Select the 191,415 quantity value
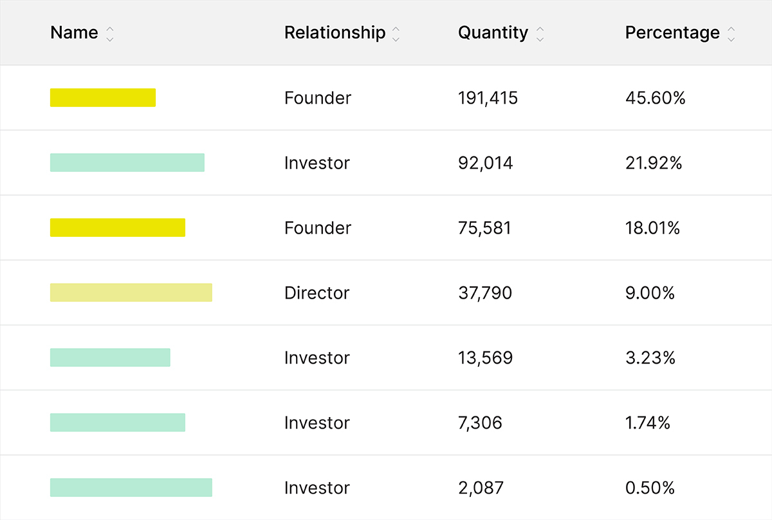 [x=487, y=98]
